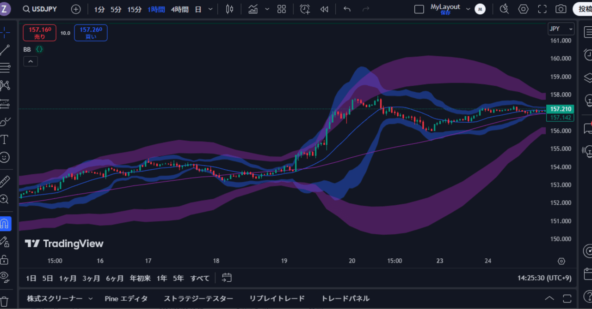This screenshot has width=592, height=309.
Task: Open the go-to-date calendar icon
Action: pos(227,278)
